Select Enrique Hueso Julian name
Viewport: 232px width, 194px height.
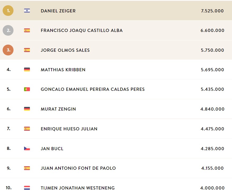pos(69,129)
